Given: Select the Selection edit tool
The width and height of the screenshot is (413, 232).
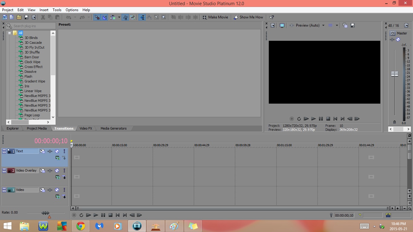Looking at the screenshot, I should pyautogui.click(x=157, y=17).
